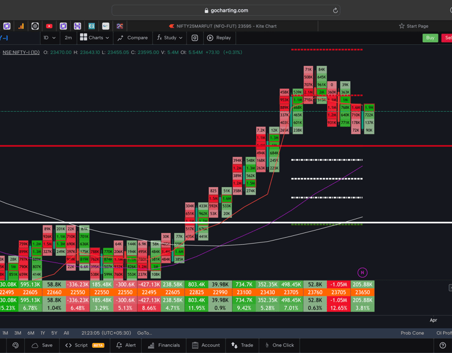Click the star icon beside Start Page
Screen dimensions: 452x353
[x=401, y=26]
